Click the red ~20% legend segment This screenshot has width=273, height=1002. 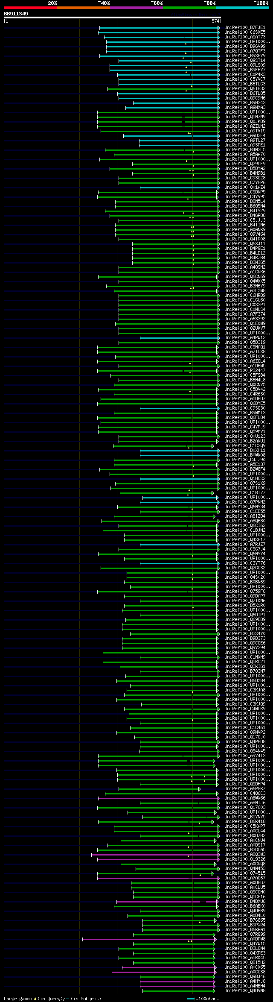coord(30,8)
